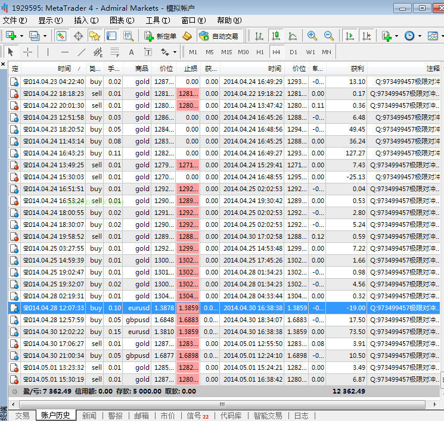Image resolution: width=444 pixels, height=421 pixels.
Task: Switch to line chart icon
Action: [293, 36]
